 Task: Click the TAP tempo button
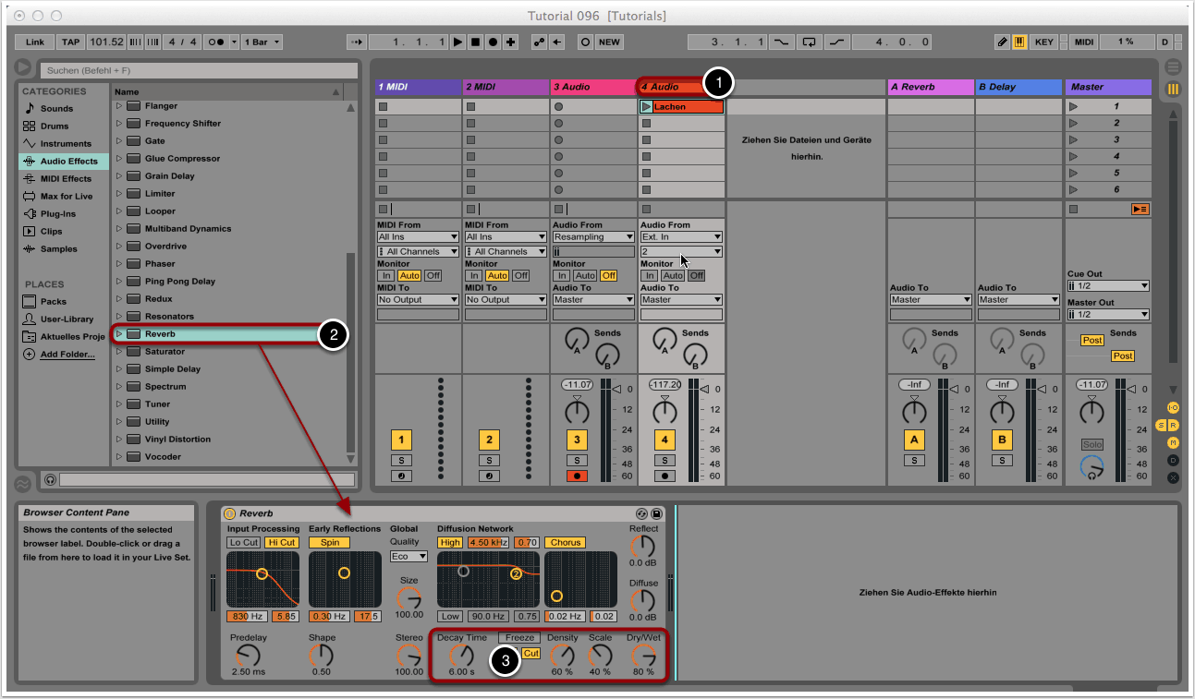click(x=70, y=42)
